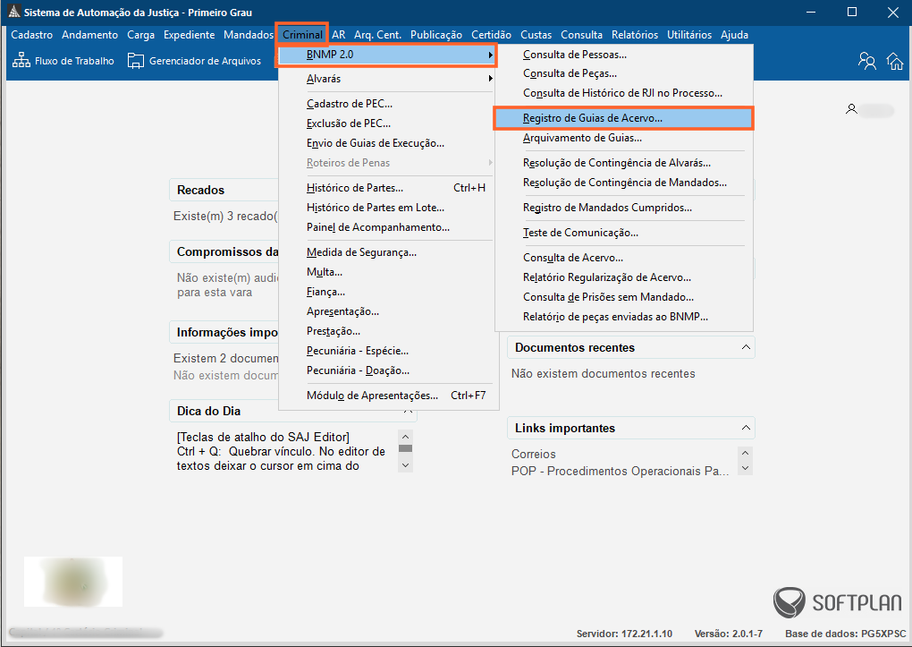Screen dimensions: 912x647
Task: Choose Consulta de Pessoas submenu item
Action: click(623, 55)
